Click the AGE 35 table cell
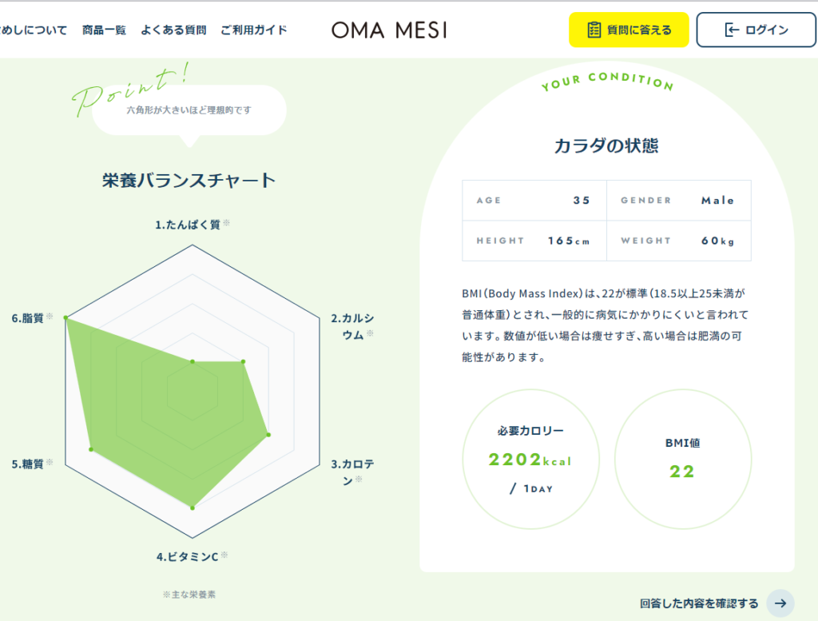 [x=534, y=201]
